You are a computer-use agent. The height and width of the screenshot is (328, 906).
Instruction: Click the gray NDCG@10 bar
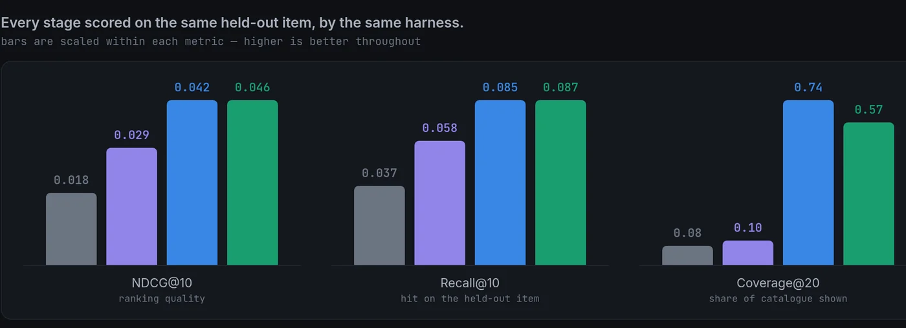pos(71,229)
